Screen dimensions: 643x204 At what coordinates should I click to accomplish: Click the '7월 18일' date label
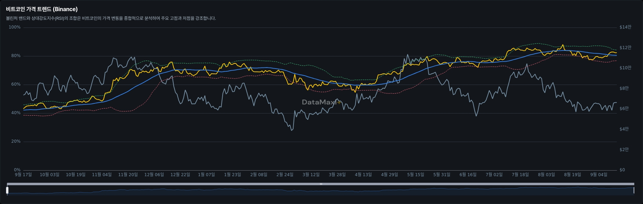520,175
